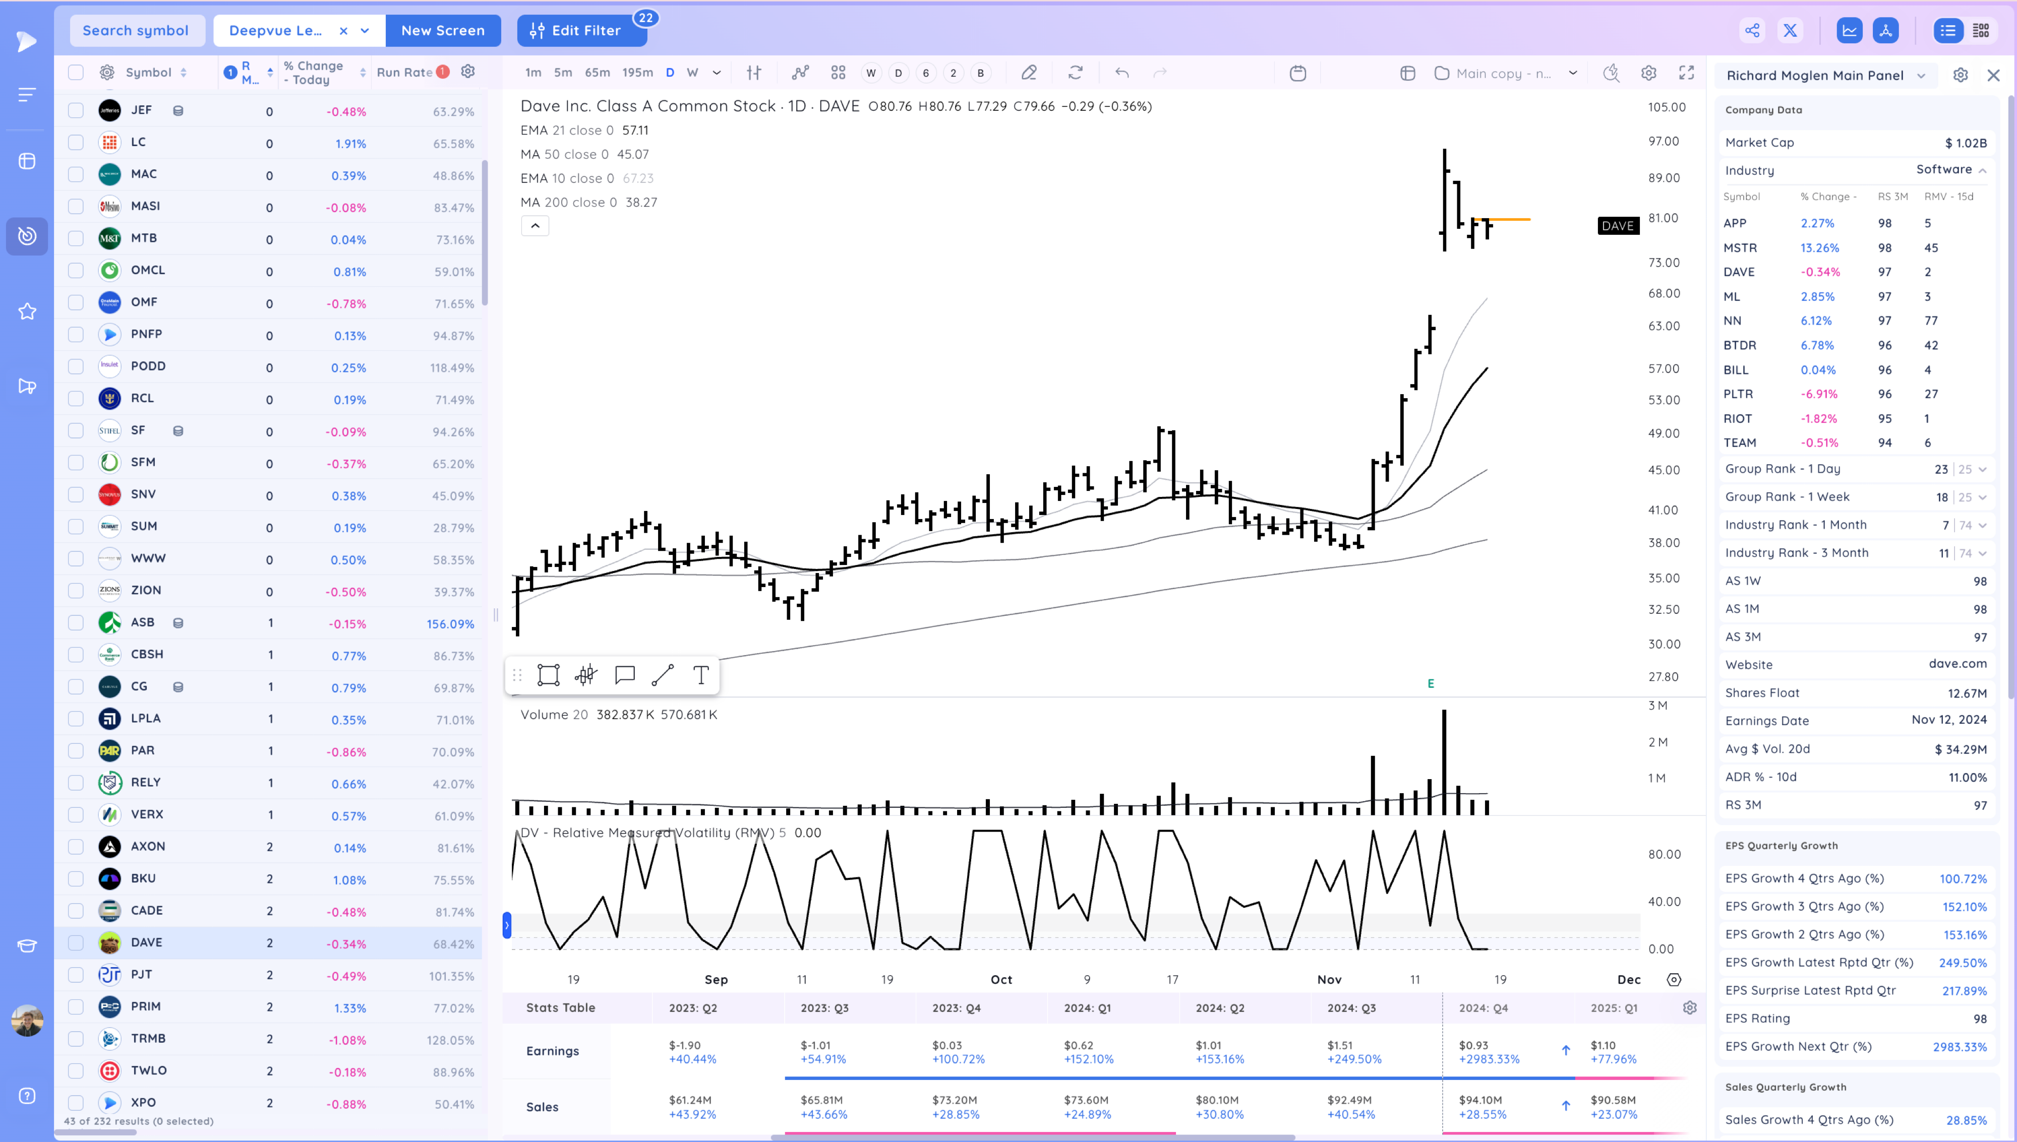Viewport: 2017px width, 1142px height.
Task: Check the JEF row checkbox
Action: [75, 110]
